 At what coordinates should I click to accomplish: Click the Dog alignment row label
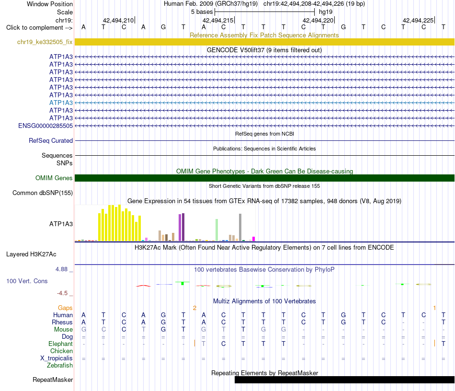pos(67,336)
